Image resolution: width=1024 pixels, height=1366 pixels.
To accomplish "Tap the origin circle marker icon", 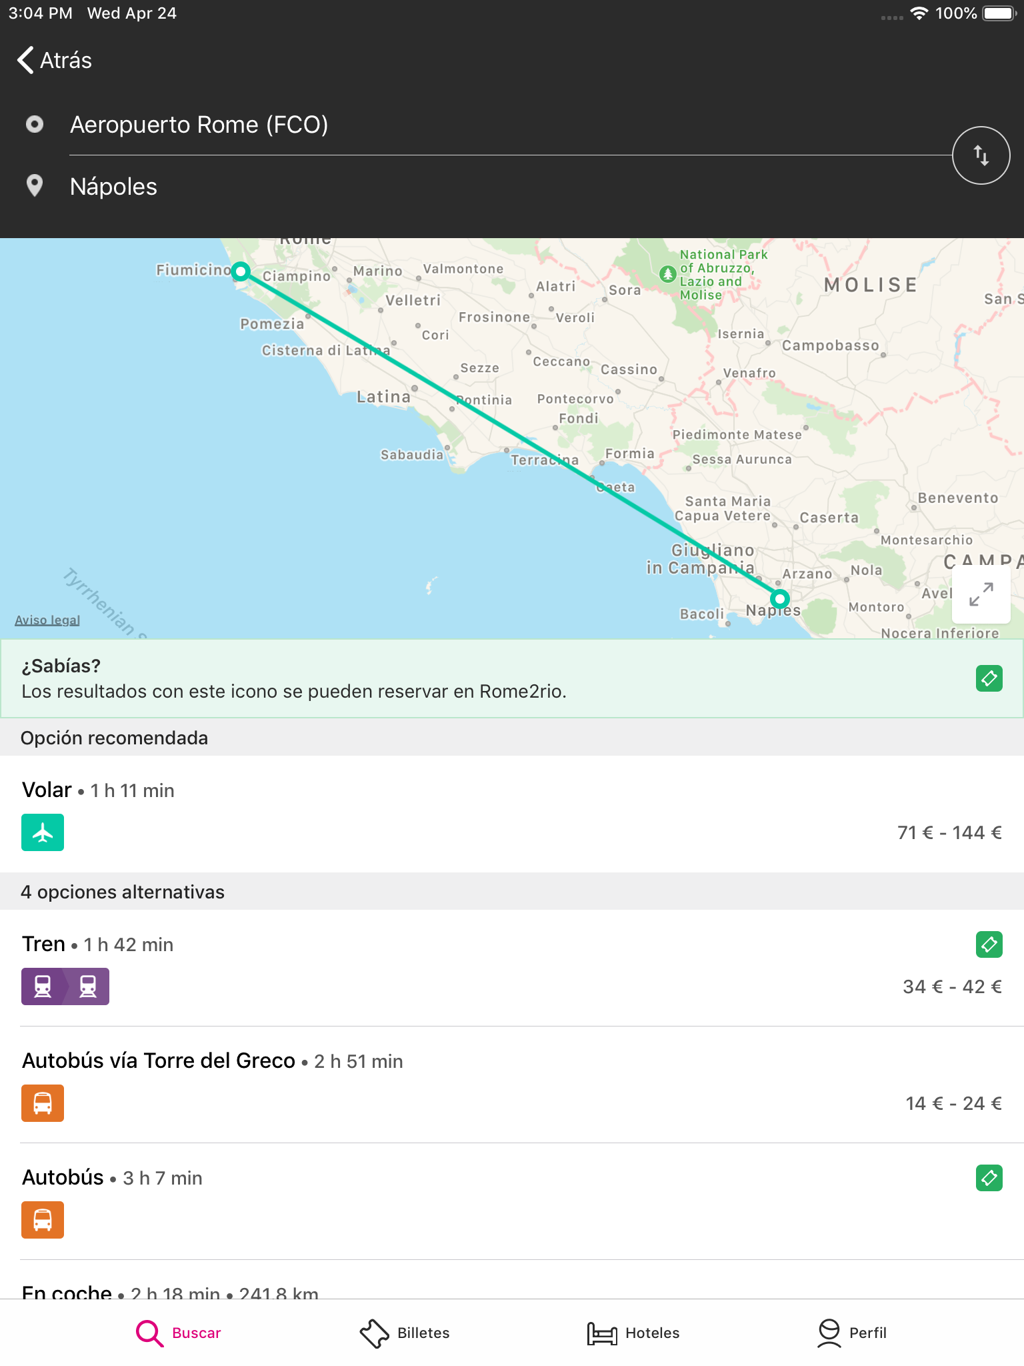I will coord(35,125).
